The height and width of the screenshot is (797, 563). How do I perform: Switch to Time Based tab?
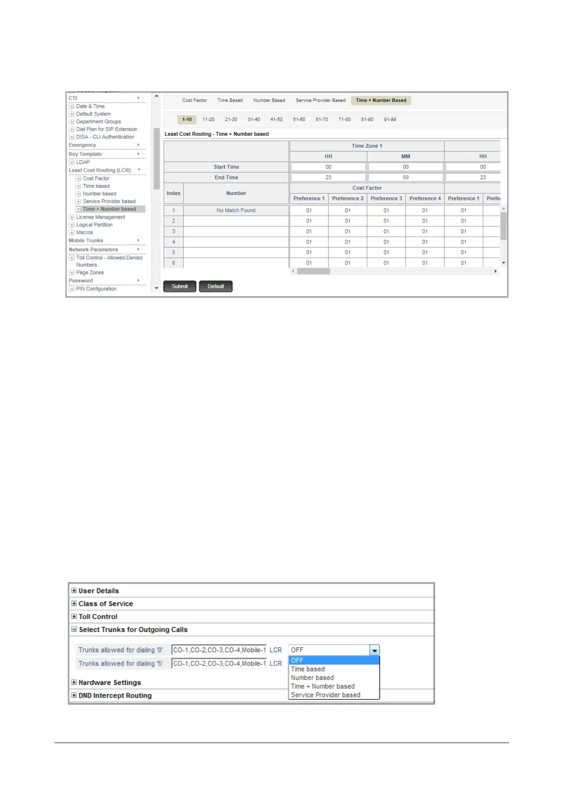click(x=230, y=100)
